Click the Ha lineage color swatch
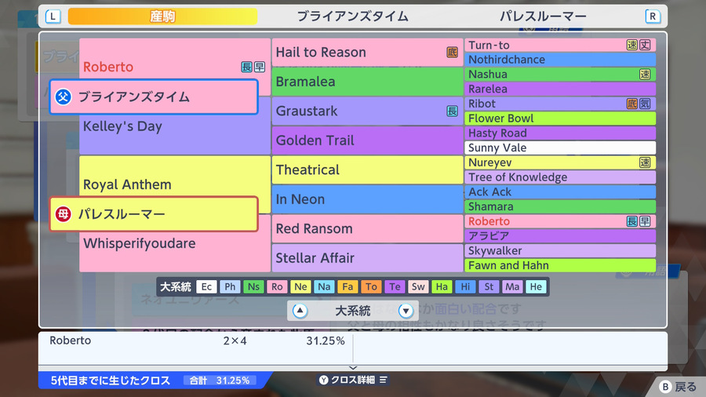 click(442, 286)
